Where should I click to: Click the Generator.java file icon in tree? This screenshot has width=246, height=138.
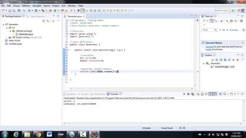point(17,34)
